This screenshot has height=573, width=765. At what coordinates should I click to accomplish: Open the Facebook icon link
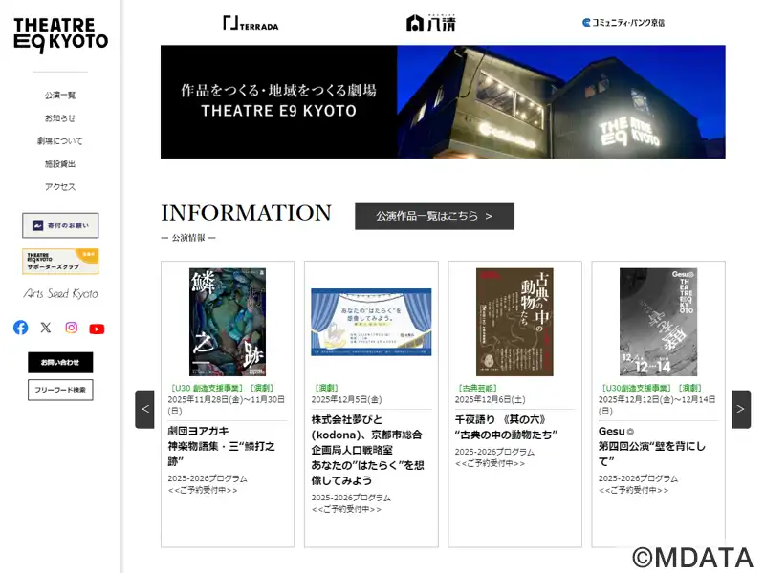click(20, 328)
